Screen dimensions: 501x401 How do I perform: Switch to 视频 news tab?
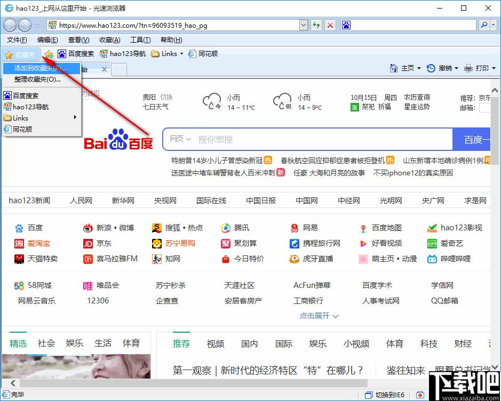[216, 343]
